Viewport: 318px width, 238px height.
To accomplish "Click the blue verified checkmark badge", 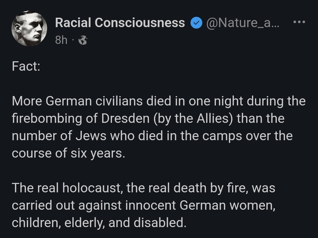I will click(195, 23).
